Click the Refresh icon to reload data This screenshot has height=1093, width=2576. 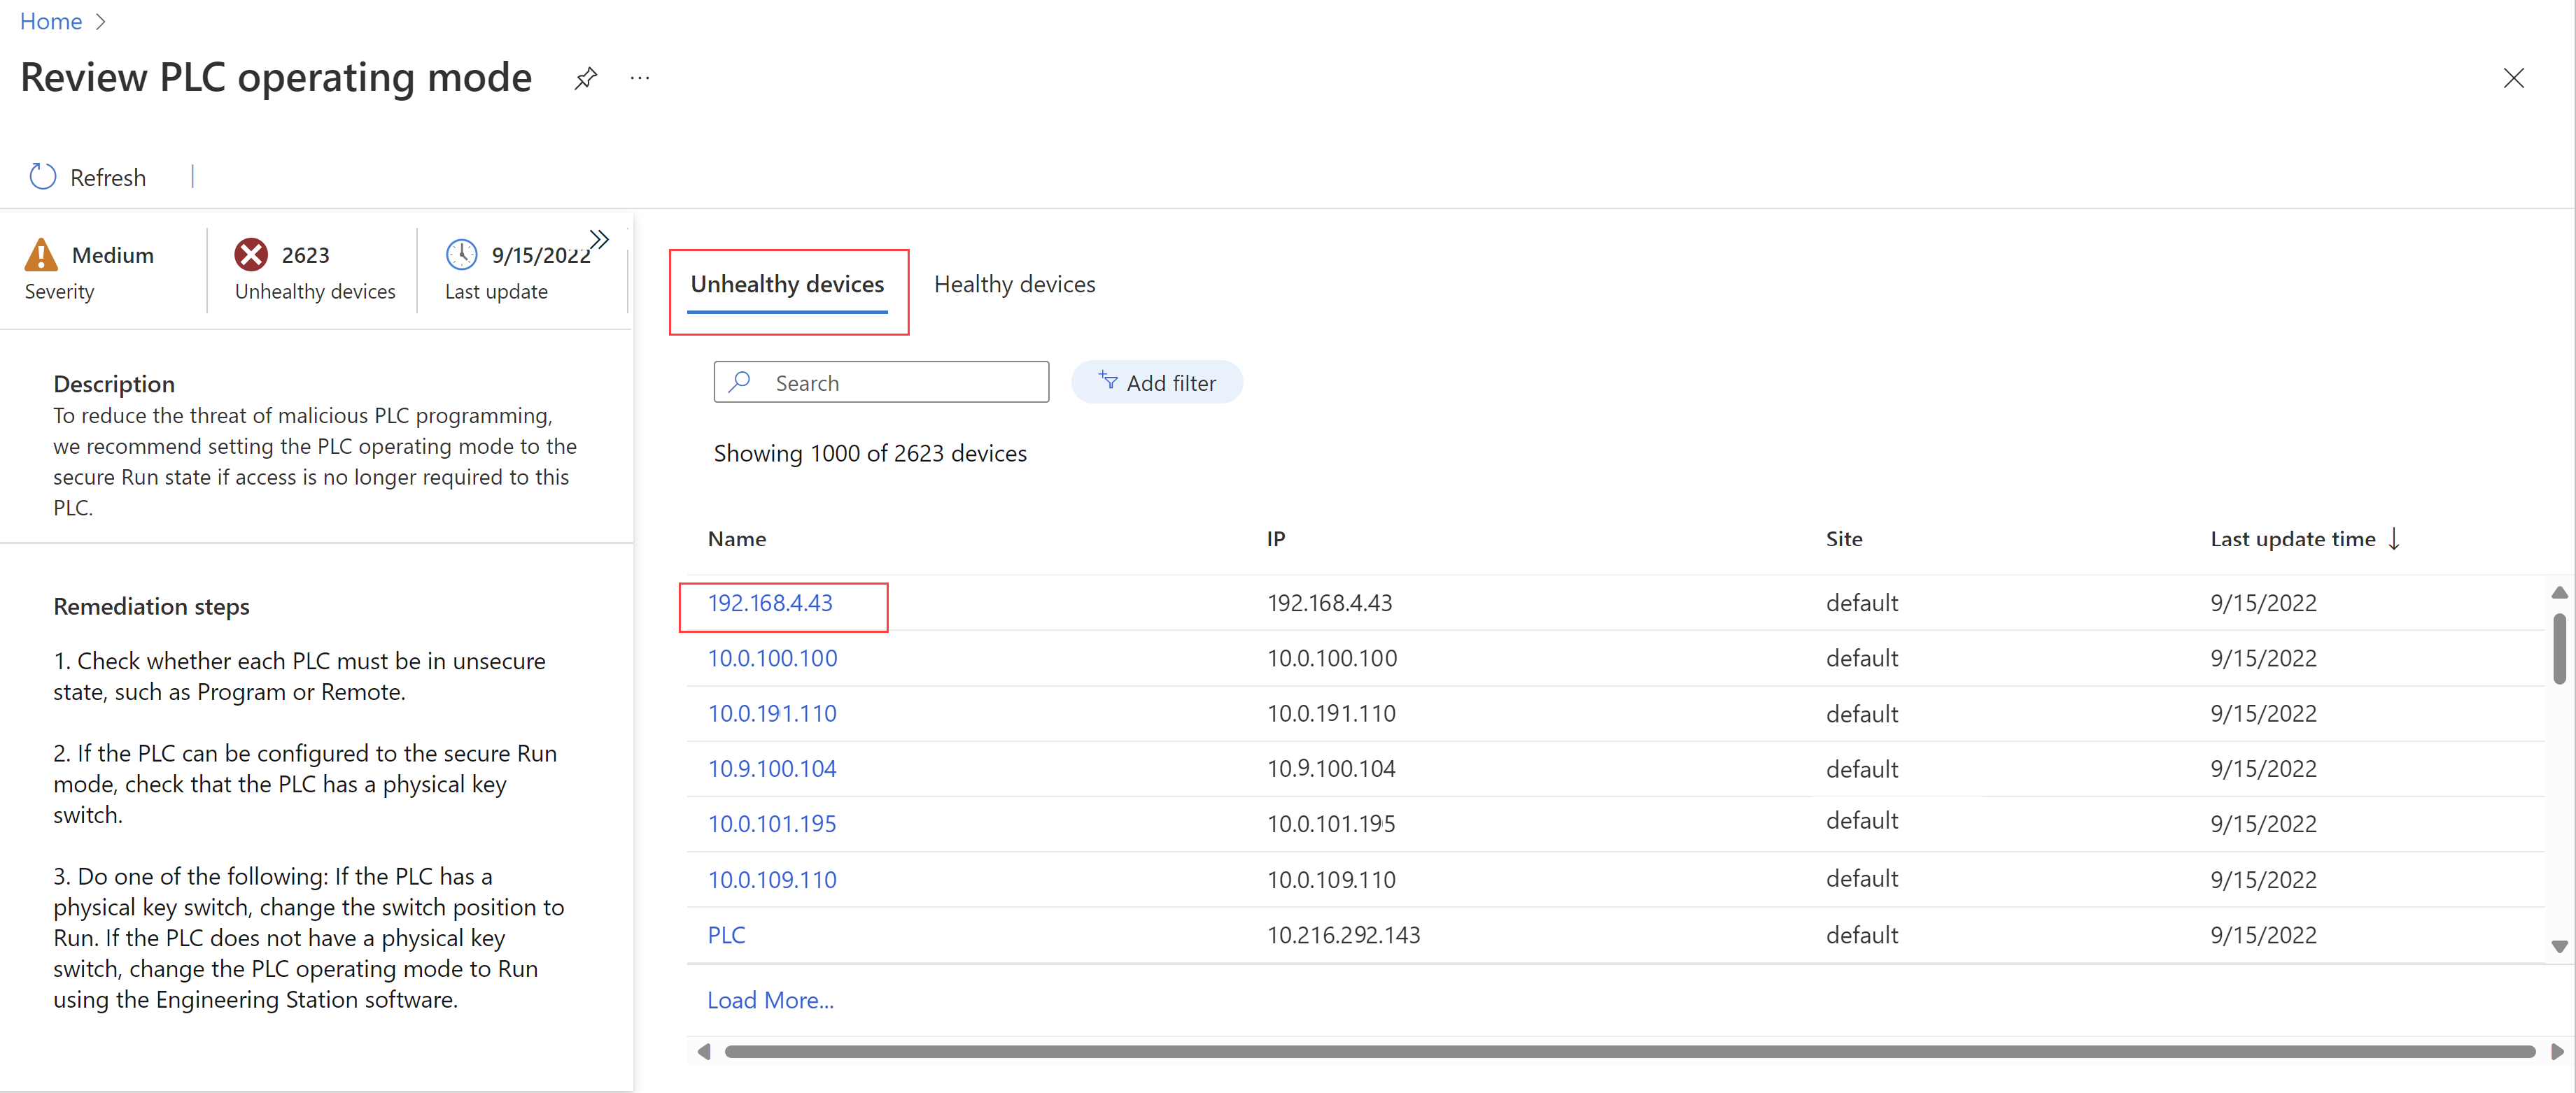(x=43, y=176)
